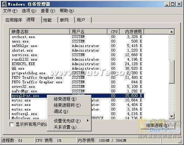Switch to the 性能 tab
This screenshot has height=145, width=184.
click(50, 20)
